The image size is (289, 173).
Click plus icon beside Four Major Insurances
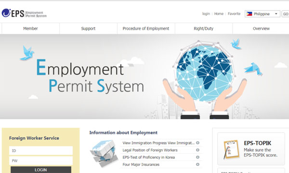(x=197, y=164)
